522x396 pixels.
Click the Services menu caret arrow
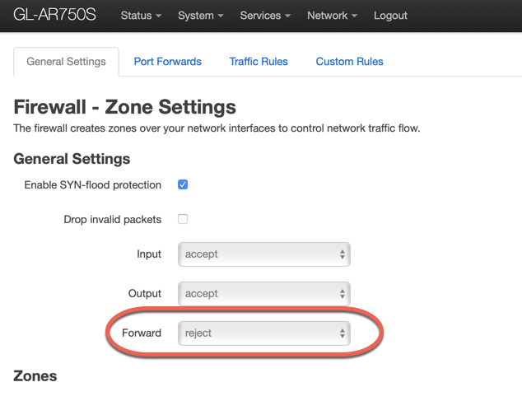[287, 16]
